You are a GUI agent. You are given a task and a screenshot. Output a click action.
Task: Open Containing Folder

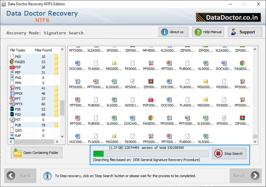36,152
